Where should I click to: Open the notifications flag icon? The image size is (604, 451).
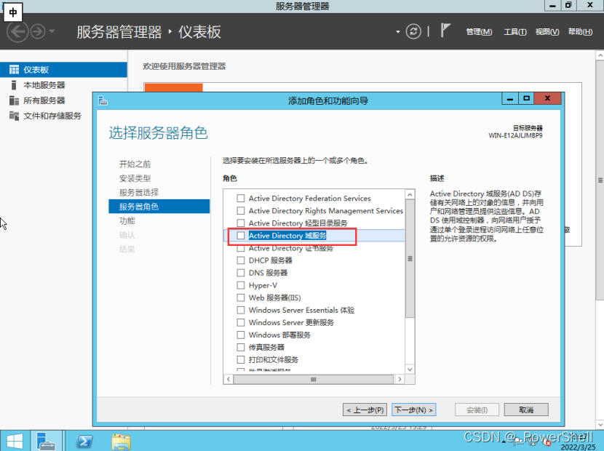tap(445, 31)
